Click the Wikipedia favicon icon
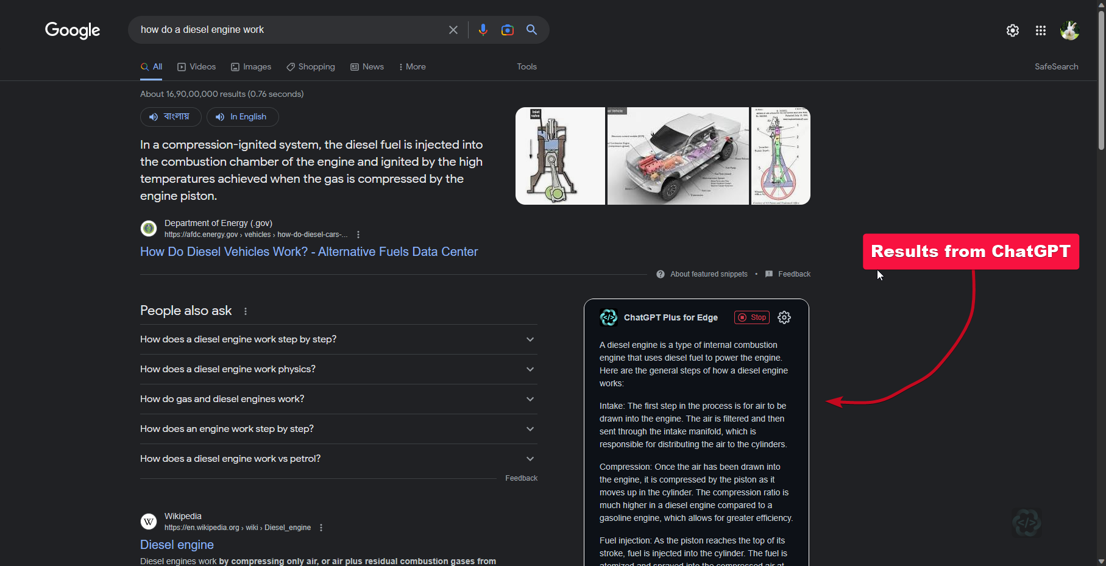 [149, 522]
